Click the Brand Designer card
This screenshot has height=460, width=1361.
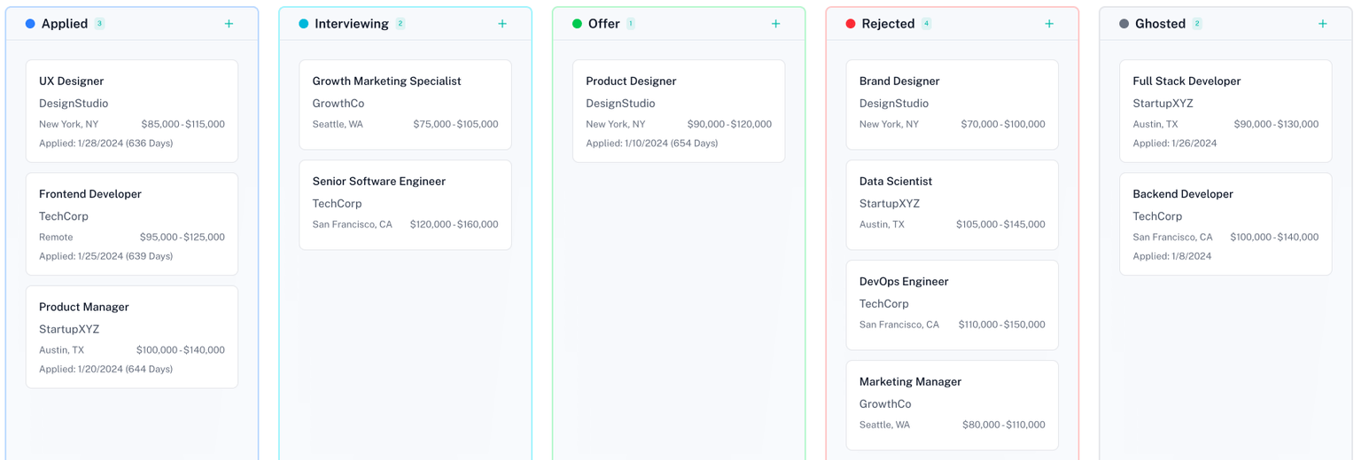pos(952,105)
